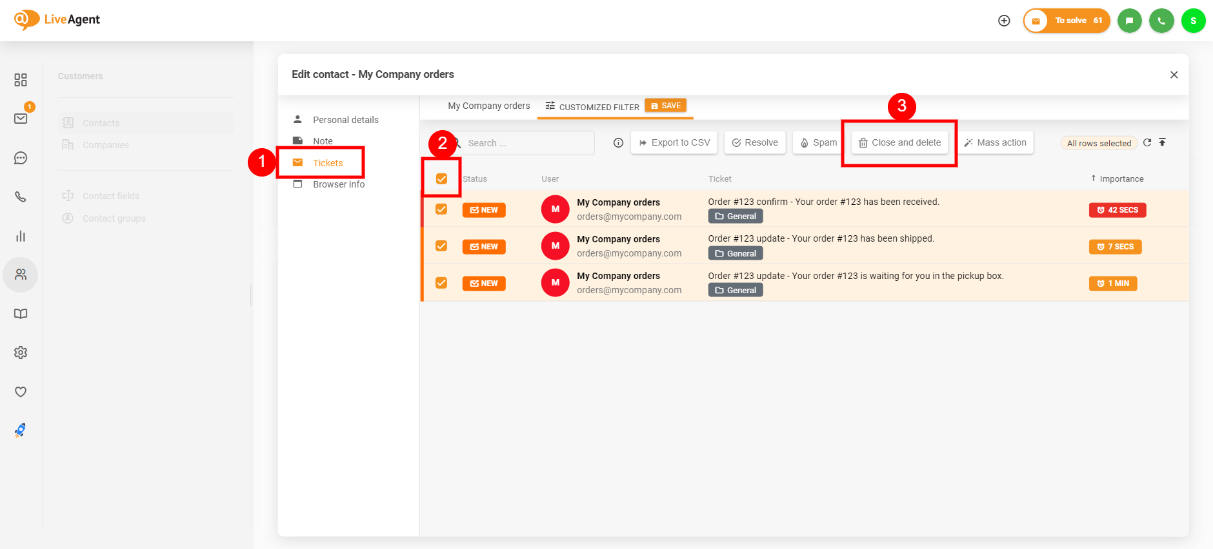This screenshot has height=549, width=1213.
Task: Uncheck the Order #123 confirm ticket checkbox
Action: coord(441,209)
